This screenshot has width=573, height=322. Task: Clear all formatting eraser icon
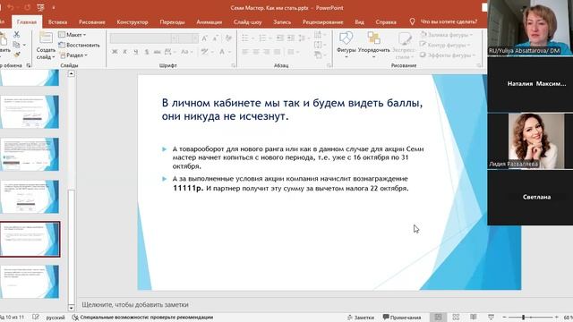[x=229, y=38]
